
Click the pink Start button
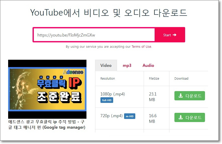pyautogui.click(x=170, y=35)
